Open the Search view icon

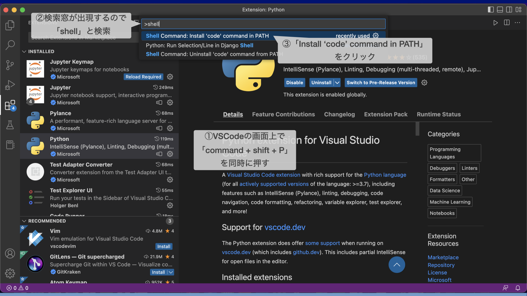10,45
